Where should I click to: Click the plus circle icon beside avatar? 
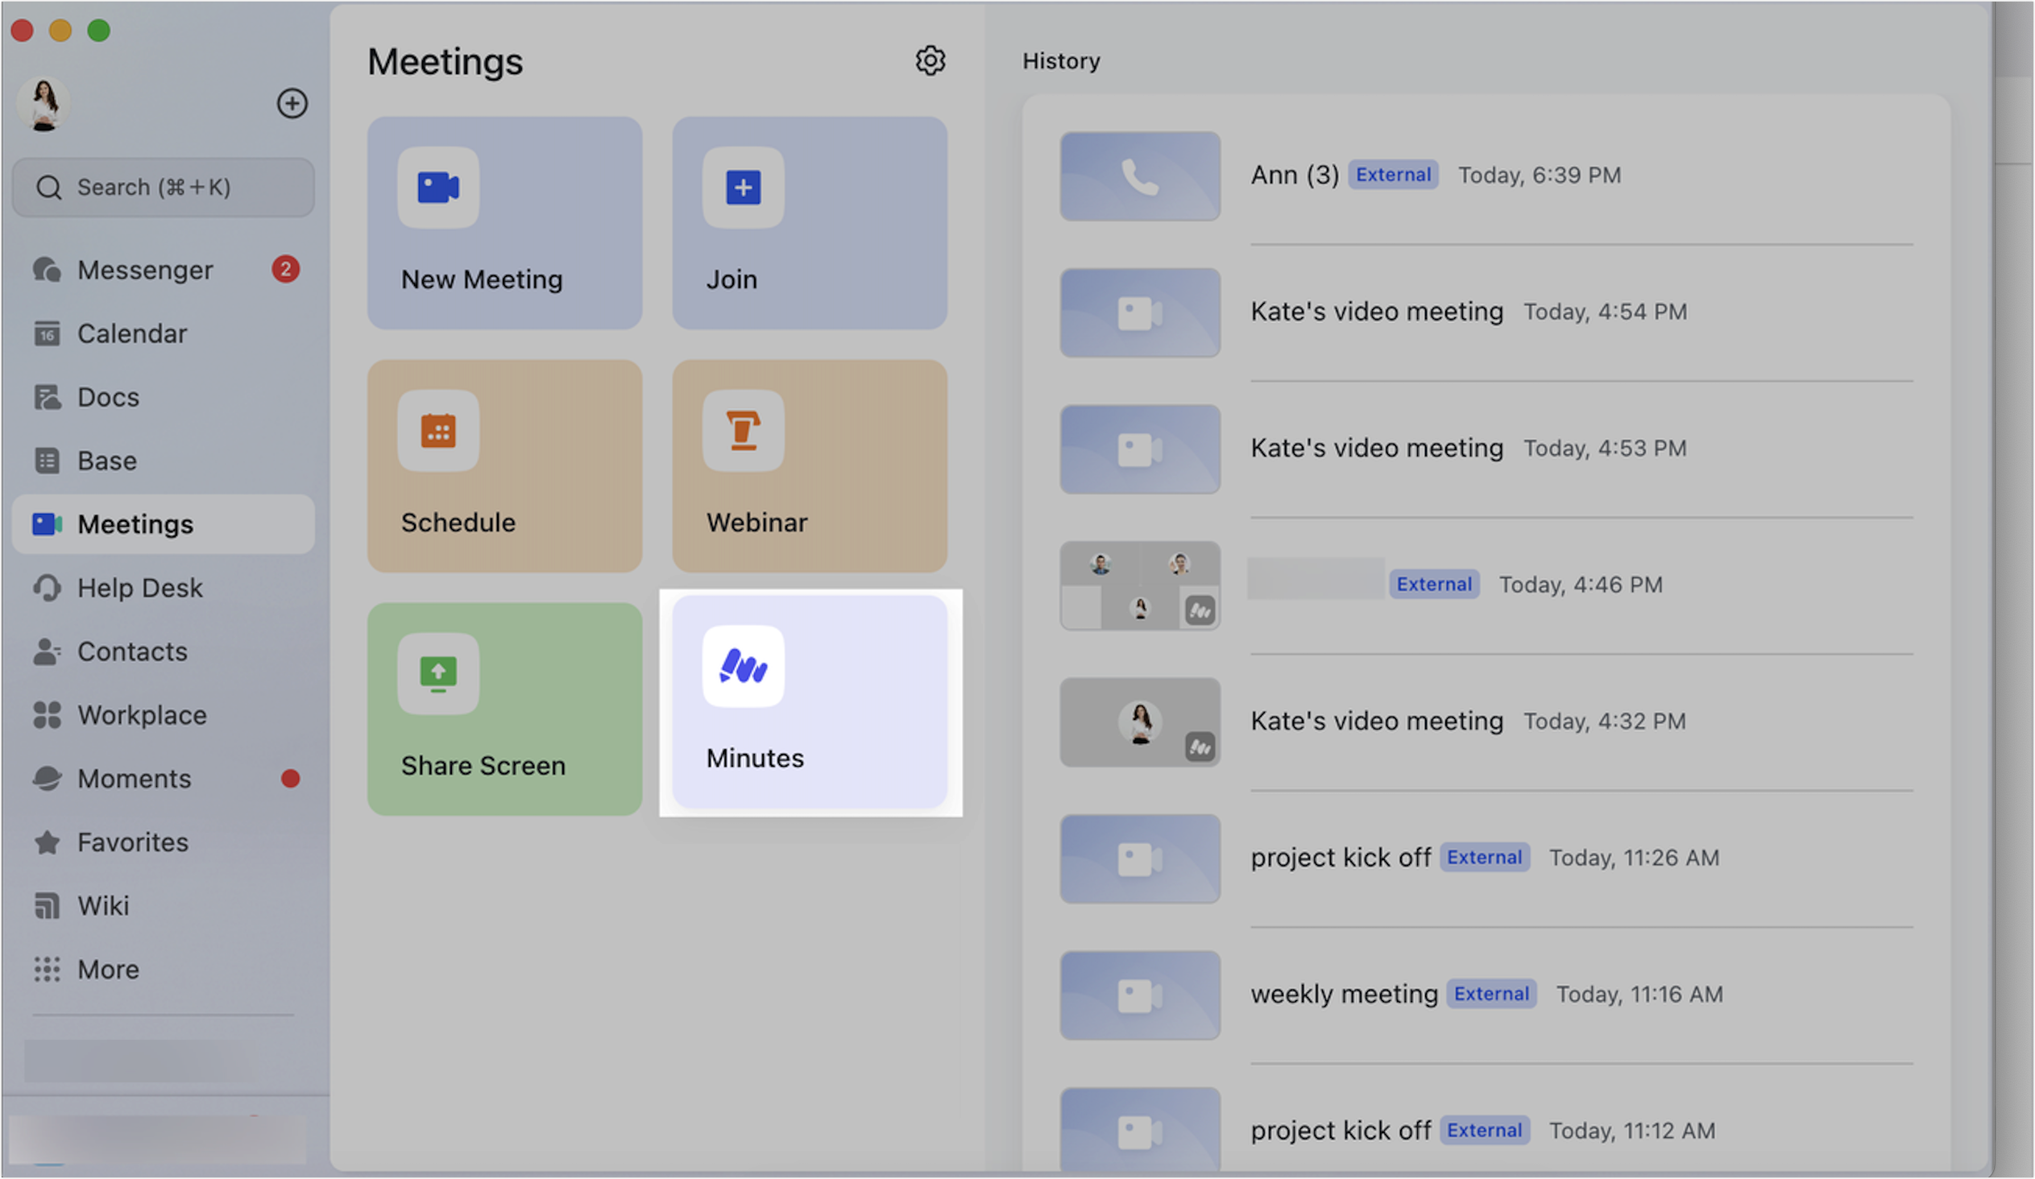[292, 103]
